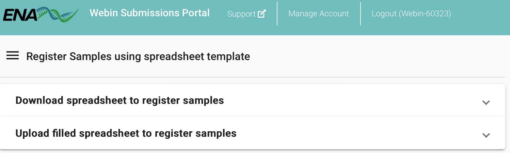This screenshot has height=153, width=510.
Task: Click the divider between Support and Manage Account
Action: [277, 14]
